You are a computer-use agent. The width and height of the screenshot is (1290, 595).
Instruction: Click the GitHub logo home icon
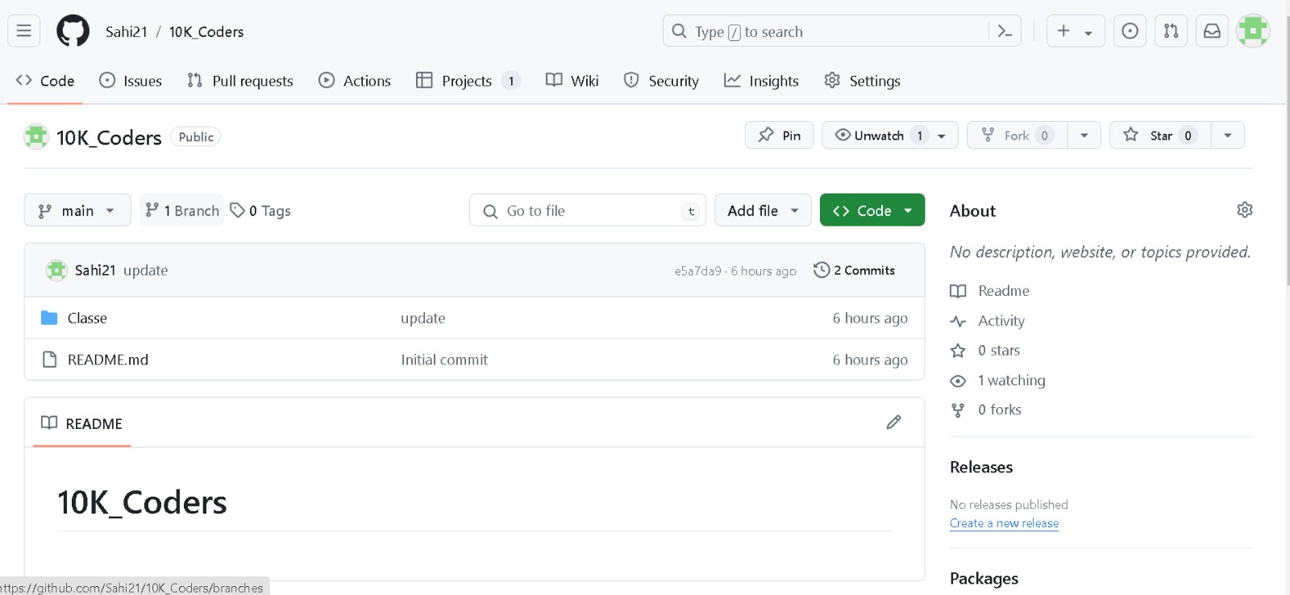tap(73, 31)
